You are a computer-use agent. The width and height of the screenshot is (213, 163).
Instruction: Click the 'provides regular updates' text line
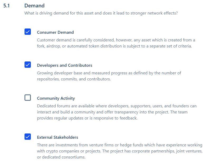coord(87,118)
